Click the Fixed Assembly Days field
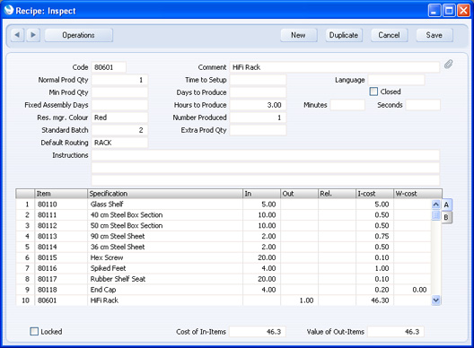The width and height of the screenshot is (474, 348). [119, 105]
